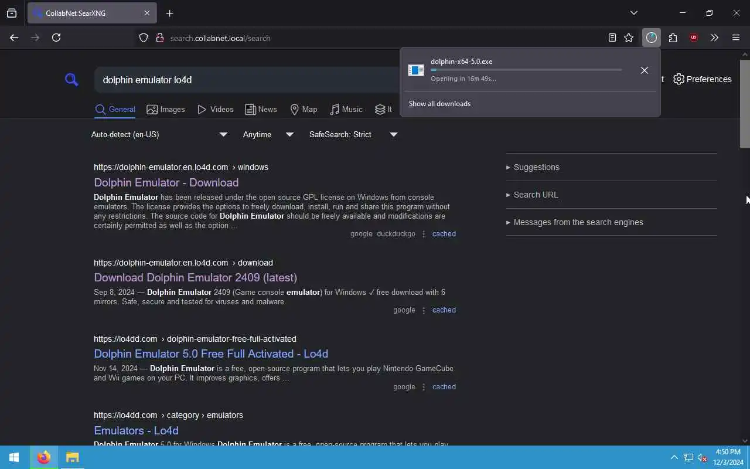
Task: Click the site security padlock icon
Action: [159, 38]
